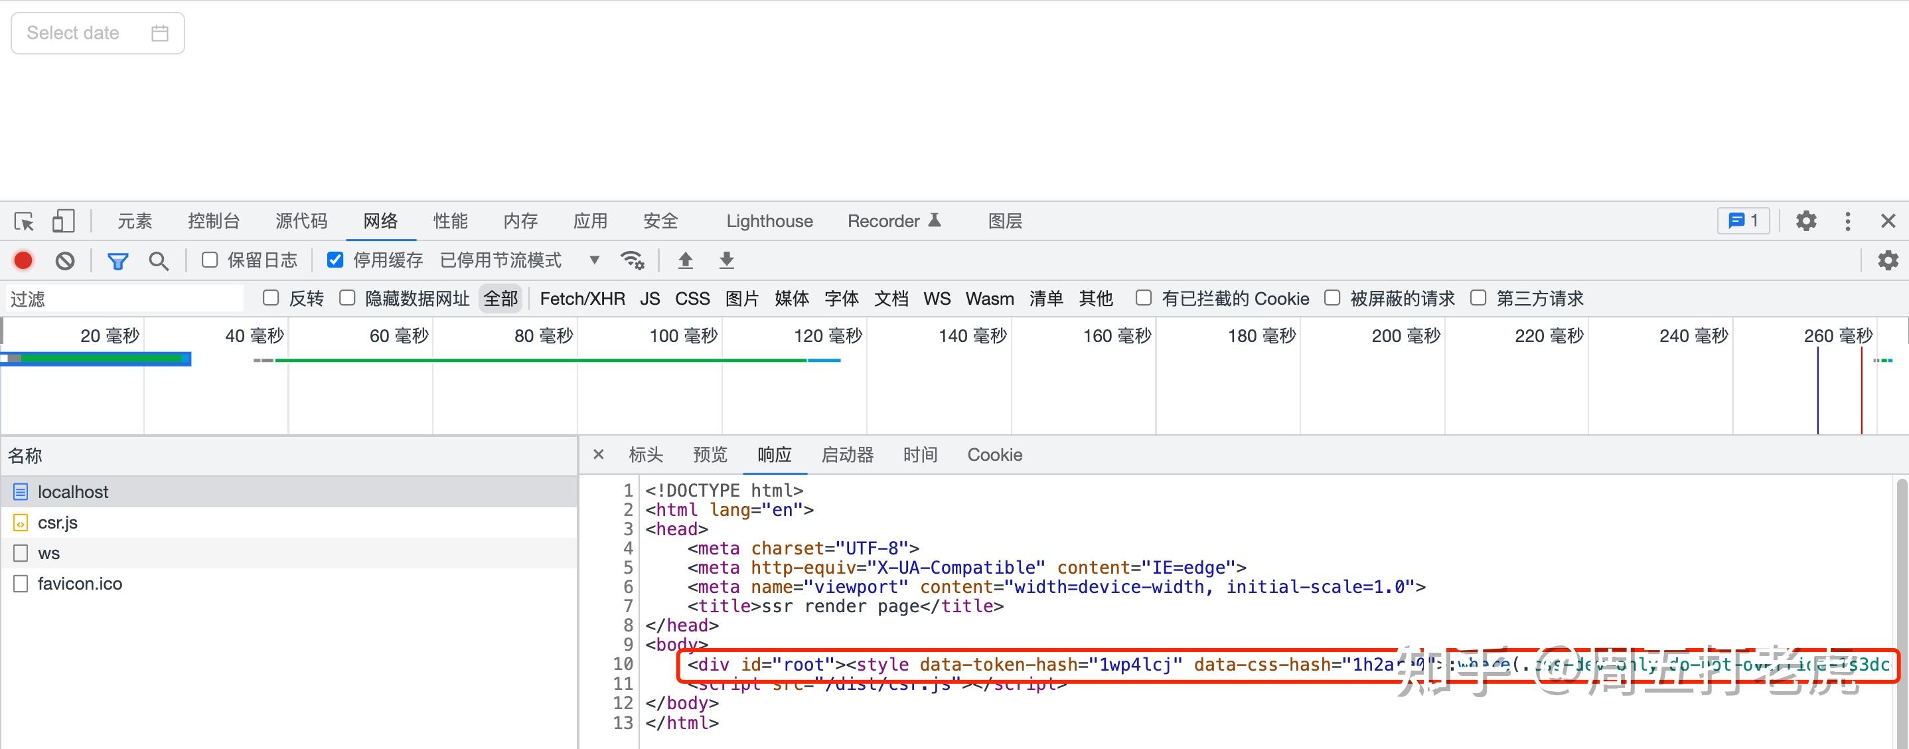The height and width of the screenshot is (749, 1909).
Task: Search network requests with magnifier icon
Action: point(159,260)
